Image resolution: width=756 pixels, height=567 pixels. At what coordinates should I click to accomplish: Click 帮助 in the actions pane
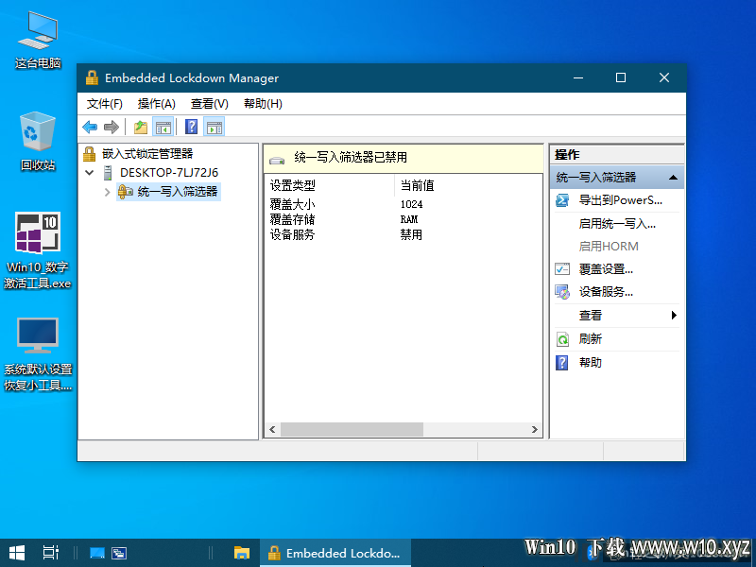pos(590,362)
